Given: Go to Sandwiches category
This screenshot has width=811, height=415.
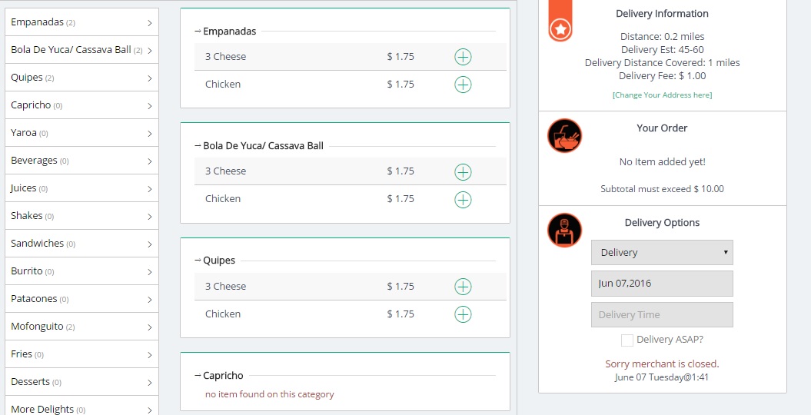Looking at the screenshot, I should click(x=81, y=244).
